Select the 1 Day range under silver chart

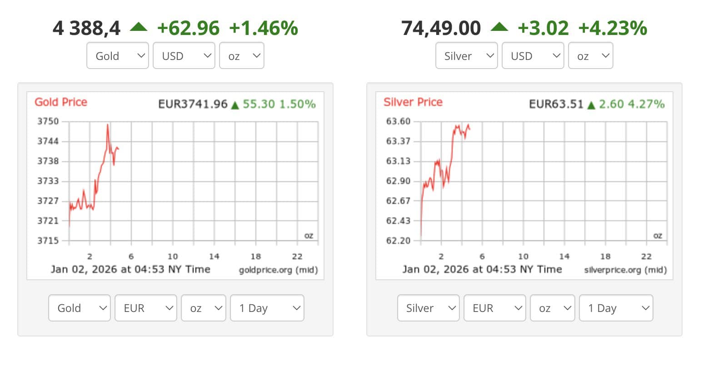(616, 308)
